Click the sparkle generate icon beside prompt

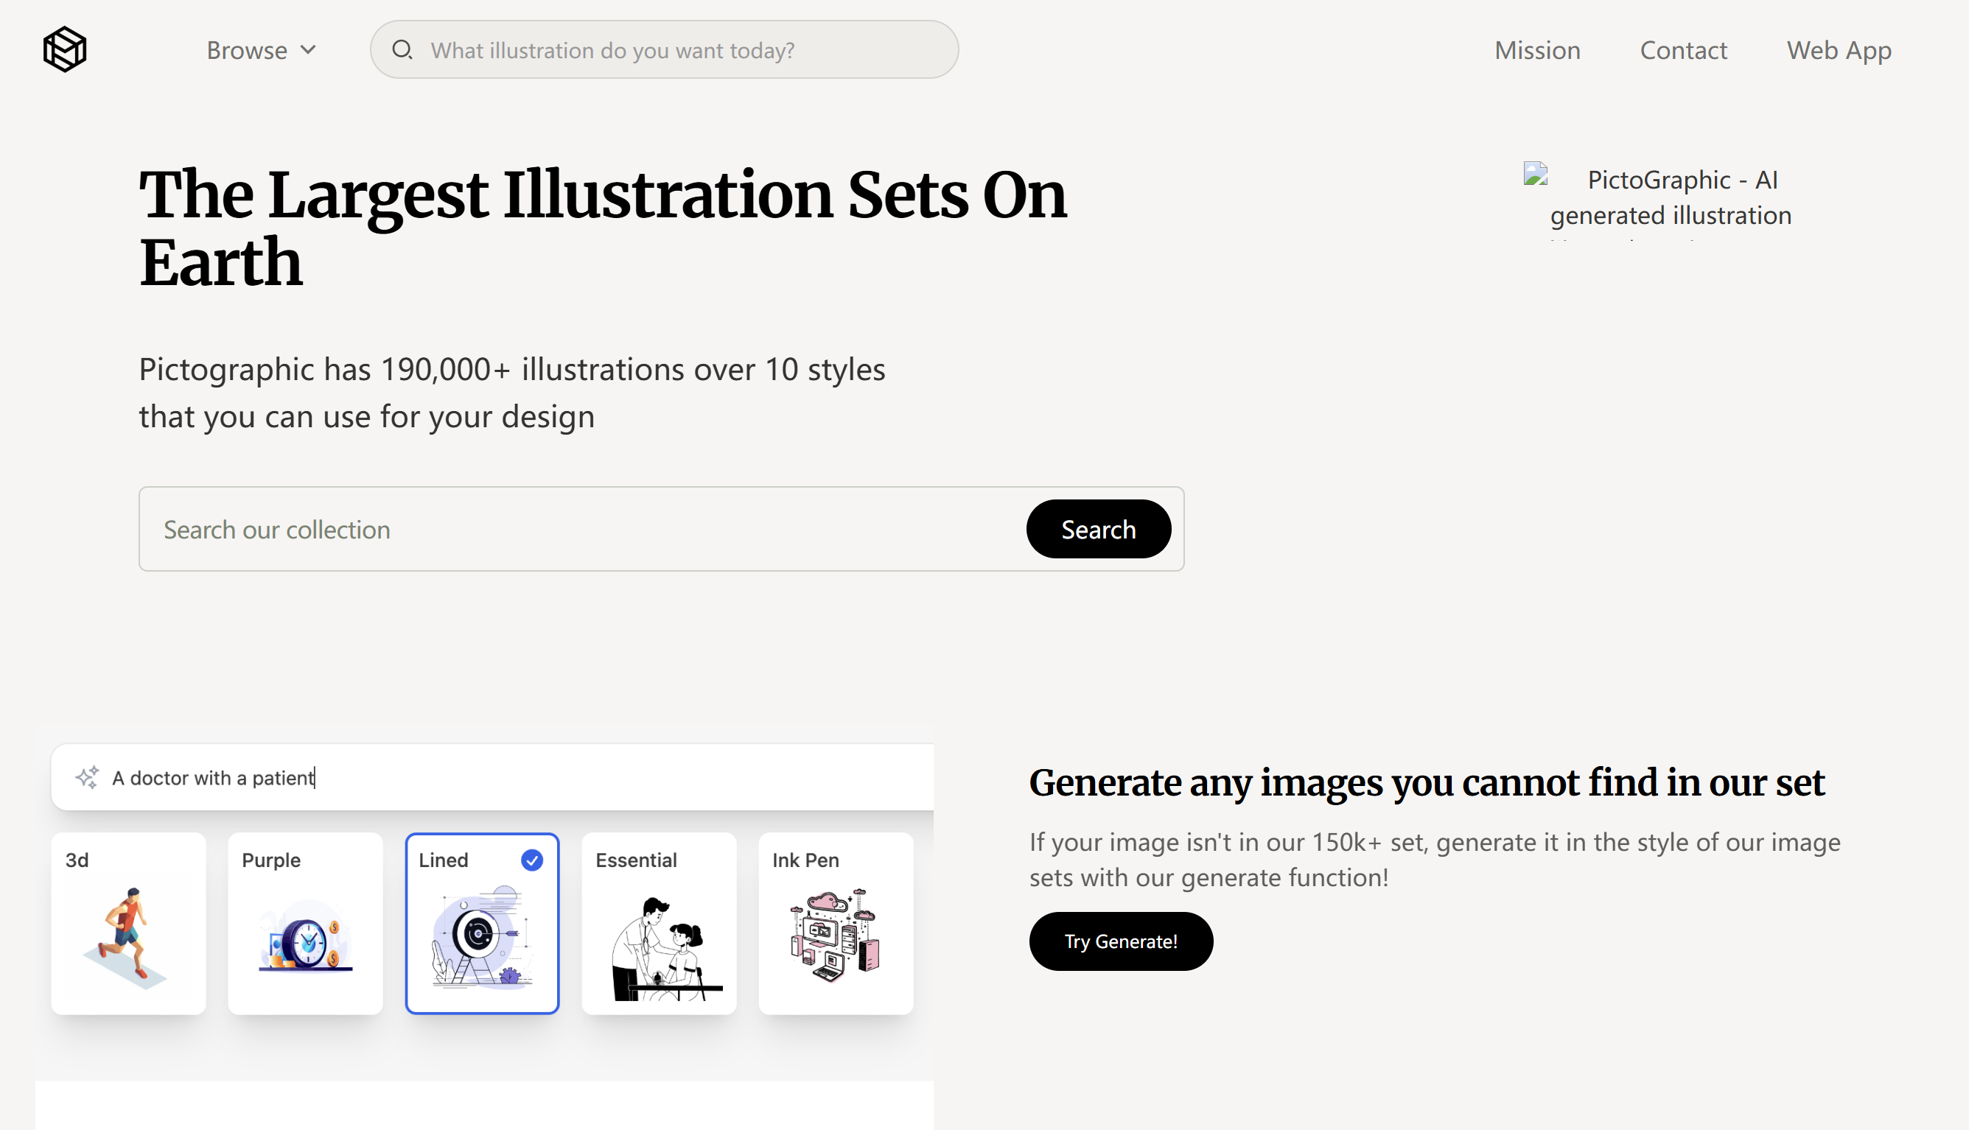click(87, 777)
